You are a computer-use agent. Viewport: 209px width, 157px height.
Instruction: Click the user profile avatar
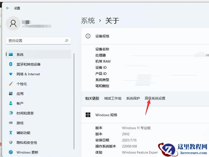(x=13, y=24)
